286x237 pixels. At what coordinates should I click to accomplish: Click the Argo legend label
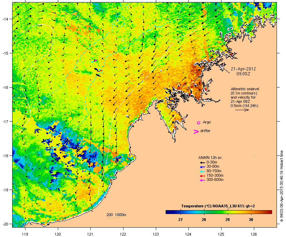207,122
